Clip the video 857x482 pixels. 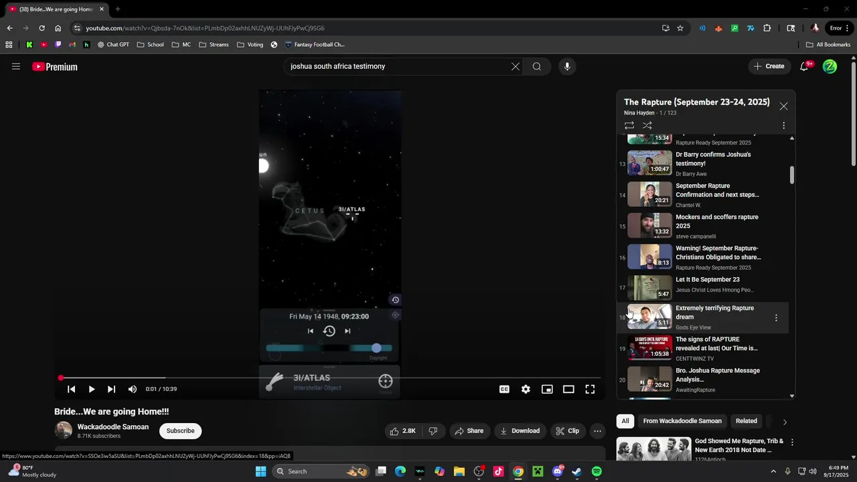(568, 430)
